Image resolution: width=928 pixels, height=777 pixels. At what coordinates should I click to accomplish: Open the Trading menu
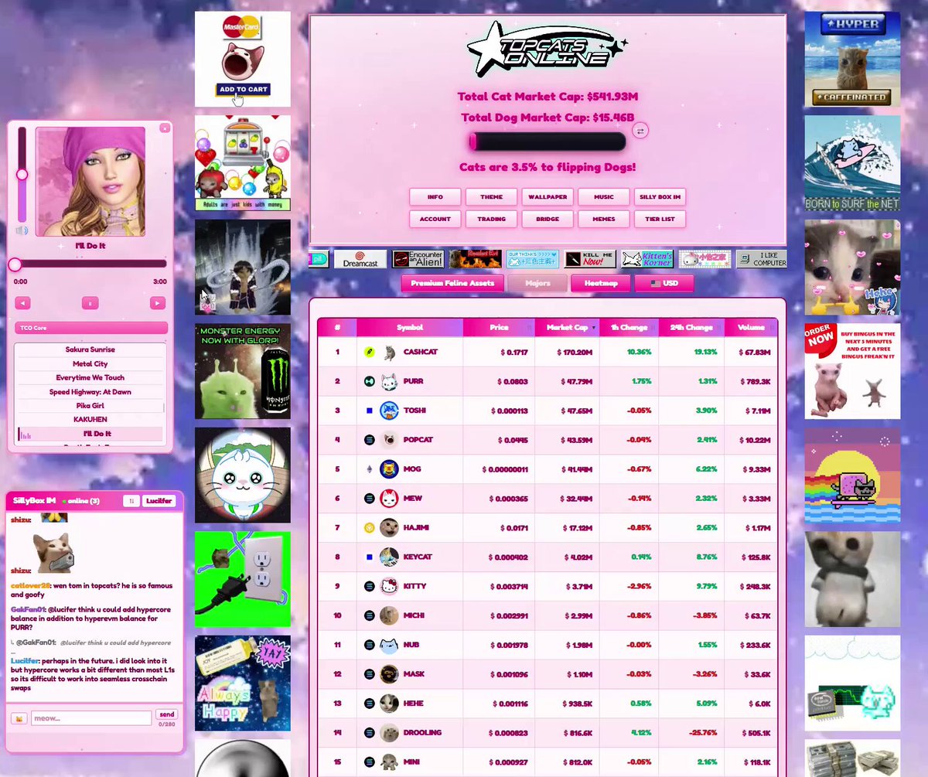(x=492, y=219)
